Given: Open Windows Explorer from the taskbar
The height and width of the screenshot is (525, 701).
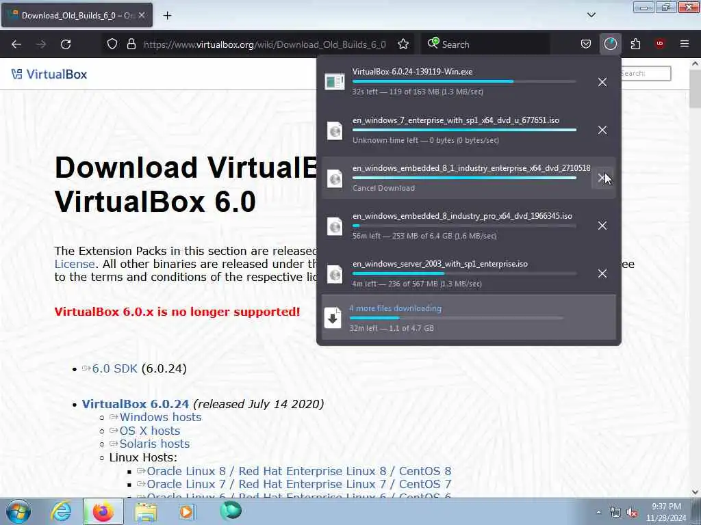Looking at the screenshot, I should pyautogui.click(x=146, y=511).
